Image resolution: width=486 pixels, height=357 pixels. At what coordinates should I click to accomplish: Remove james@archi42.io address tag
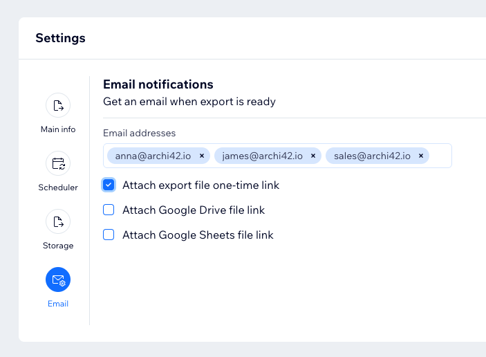pos(313,156)
